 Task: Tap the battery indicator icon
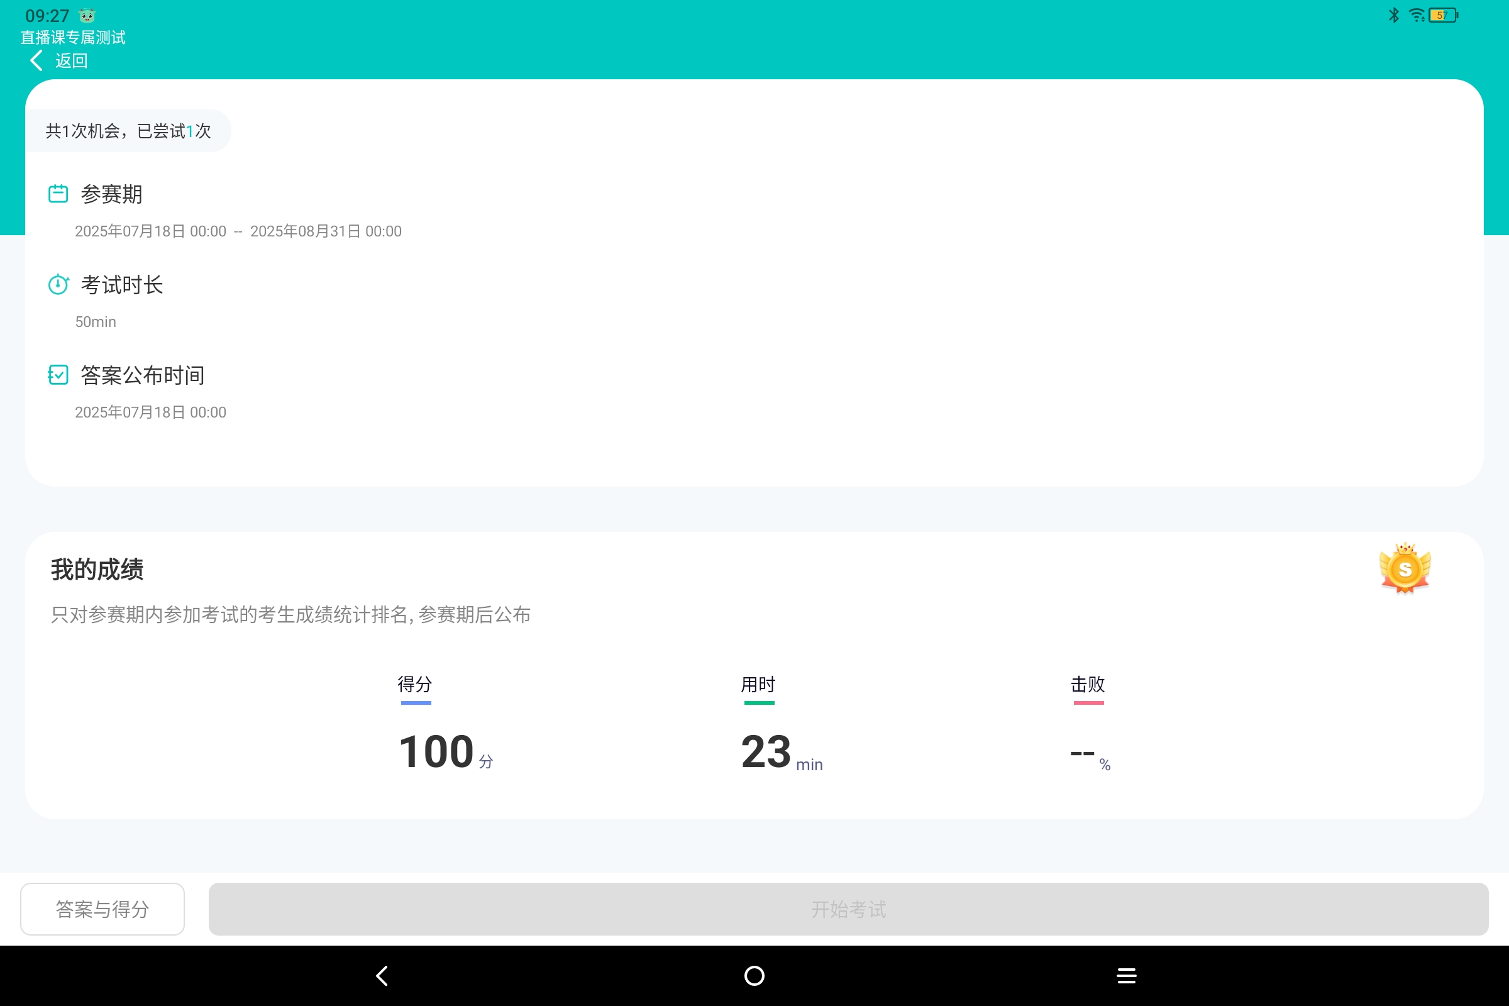1444,14
